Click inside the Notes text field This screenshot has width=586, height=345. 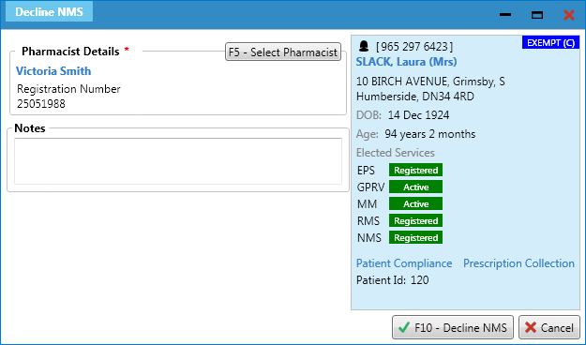178,161
